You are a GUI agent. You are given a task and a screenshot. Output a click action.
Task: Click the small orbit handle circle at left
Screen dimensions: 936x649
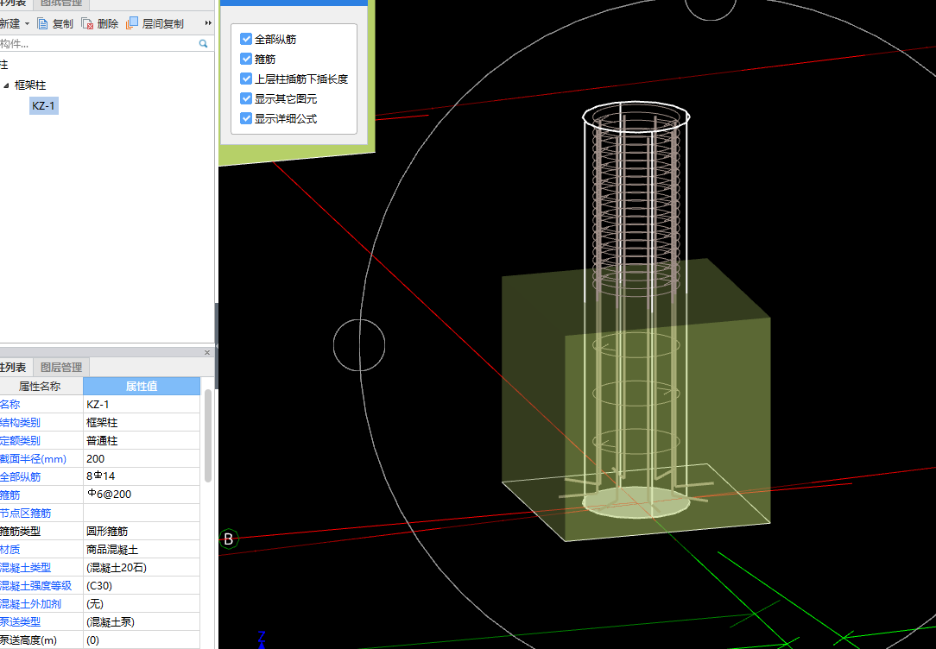point(359,345)
